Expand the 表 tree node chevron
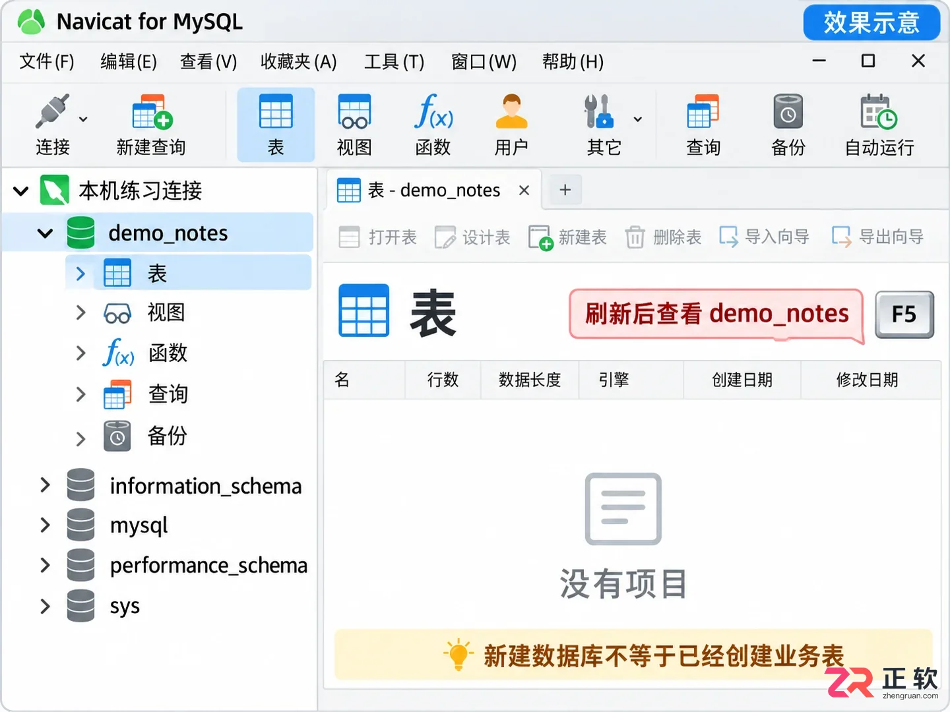 (x=80, y=274)
